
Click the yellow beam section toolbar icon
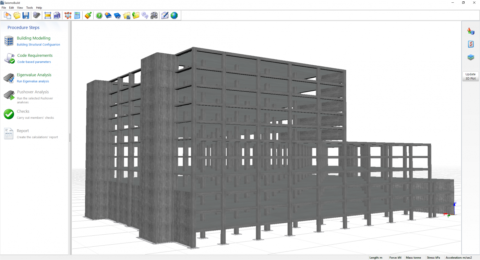pyautogui.click(x=48, y=15)
